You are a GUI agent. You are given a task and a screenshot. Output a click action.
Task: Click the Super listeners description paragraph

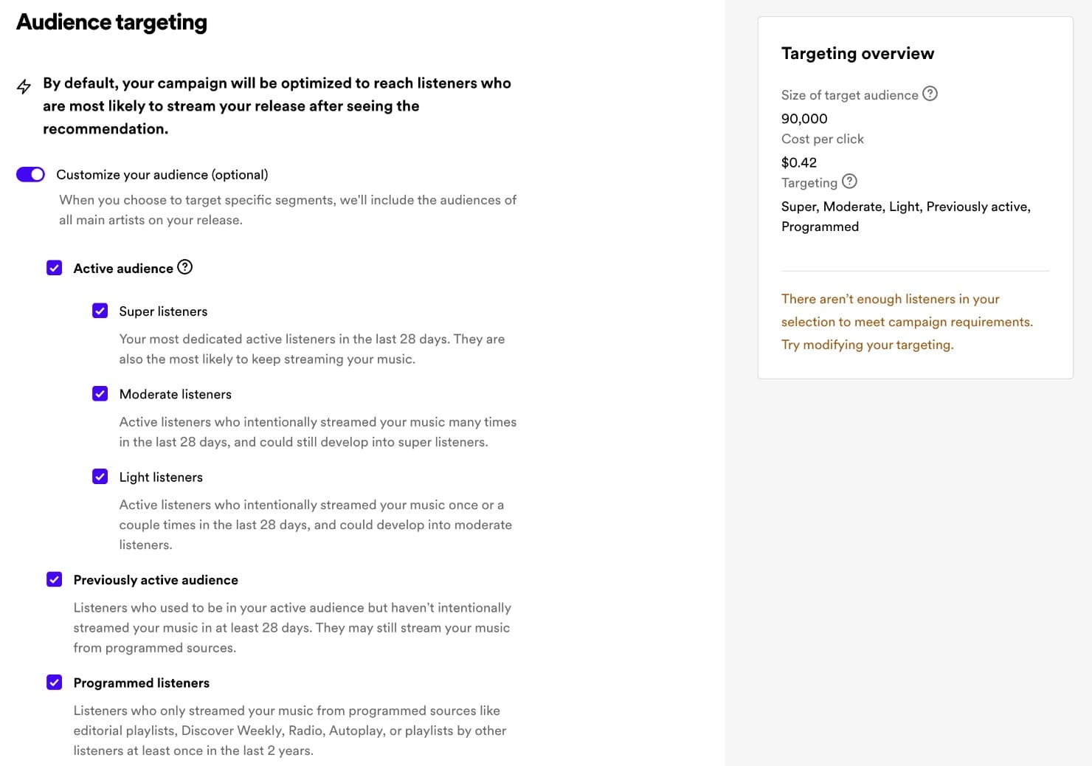311,349
